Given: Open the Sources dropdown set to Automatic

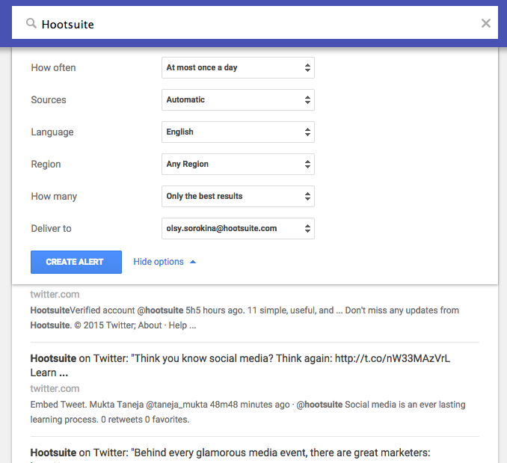Looking at the screenshot, I should click(x=238, y=100).
